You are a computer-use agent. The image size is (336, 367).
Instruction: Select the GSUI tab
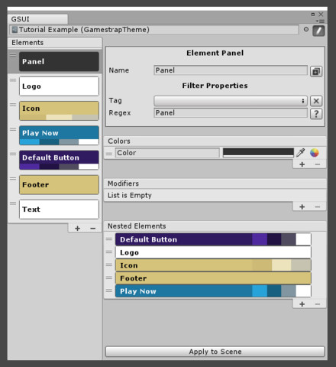tap(37, 19)
